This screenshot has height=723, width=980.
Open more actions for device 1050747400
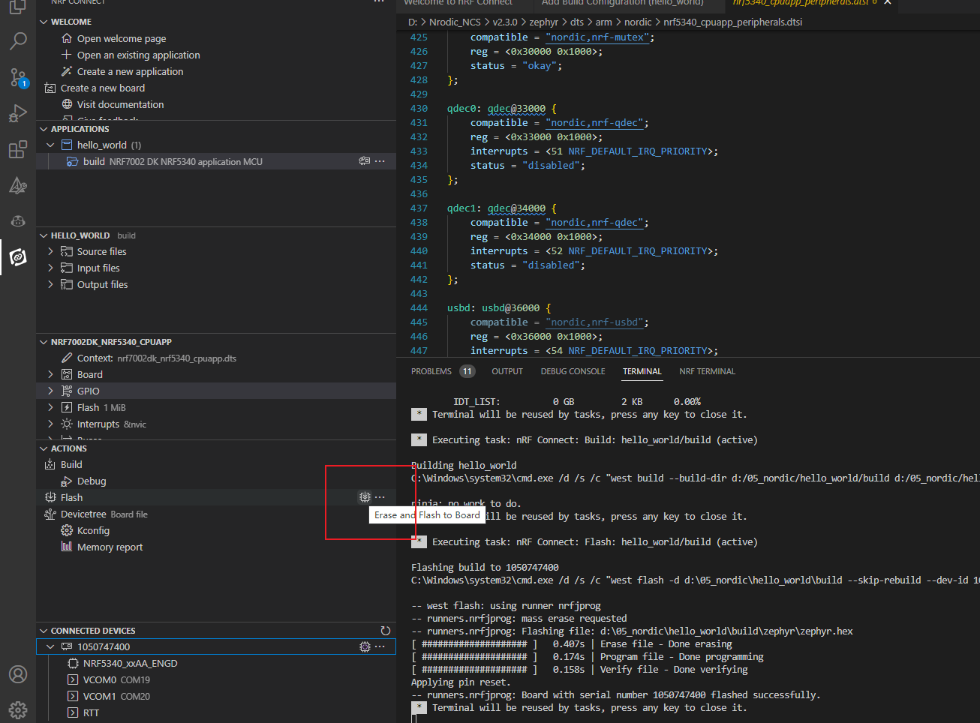coord(380,646)
